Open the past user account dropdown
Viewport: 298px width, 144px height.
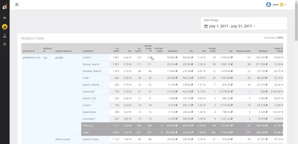click(285, 5)
